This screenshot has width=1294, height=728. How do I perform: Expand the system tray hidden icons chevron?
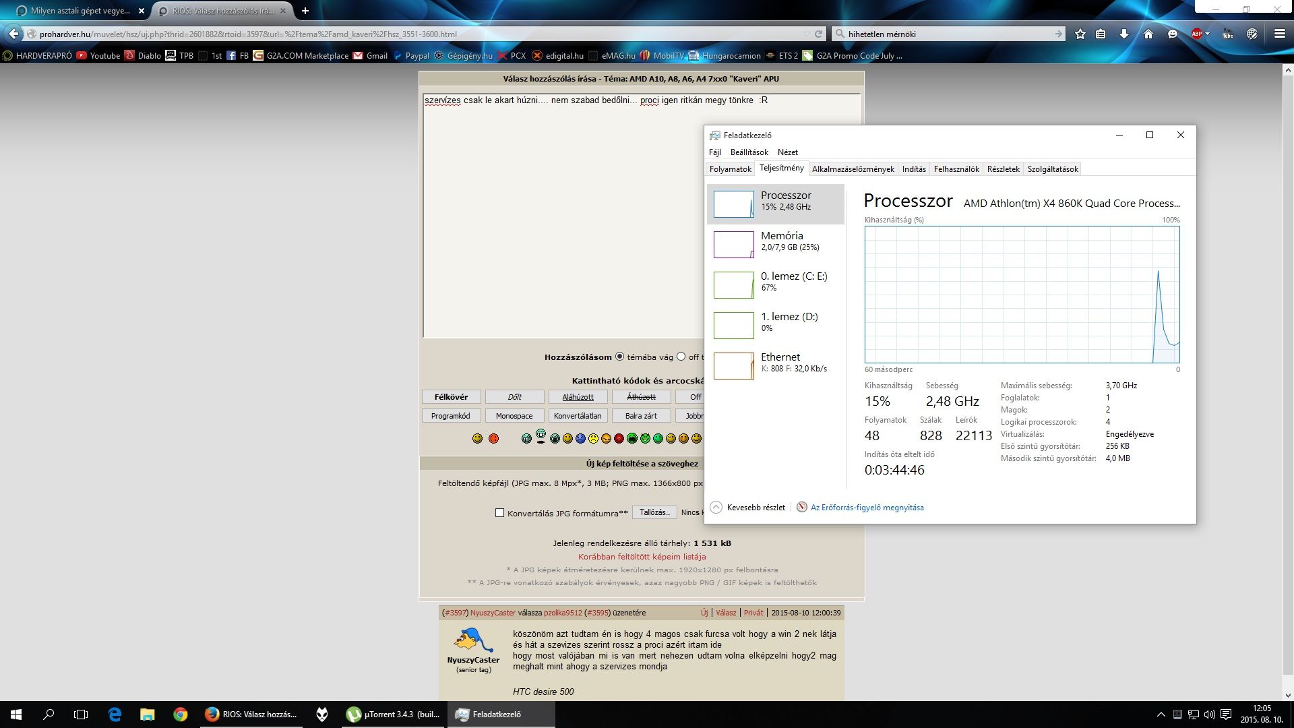pyautogui.click(x=1161, y=715)
